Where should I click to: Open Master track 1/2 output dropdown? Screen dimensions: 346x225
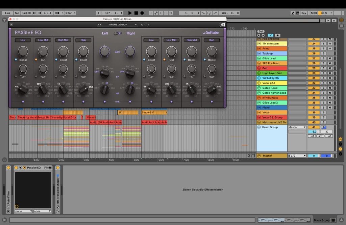297,156
